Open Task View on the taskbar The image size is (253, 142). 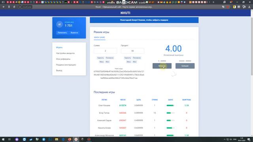9,139
